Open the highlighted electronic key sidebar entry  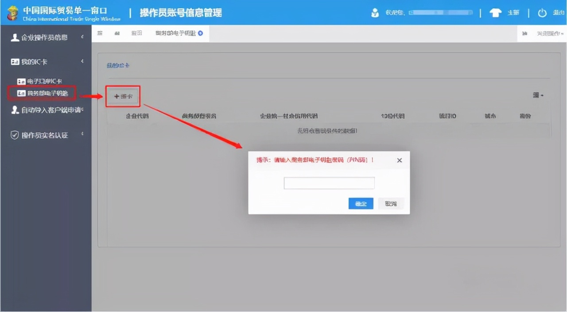tap(42, 93)
